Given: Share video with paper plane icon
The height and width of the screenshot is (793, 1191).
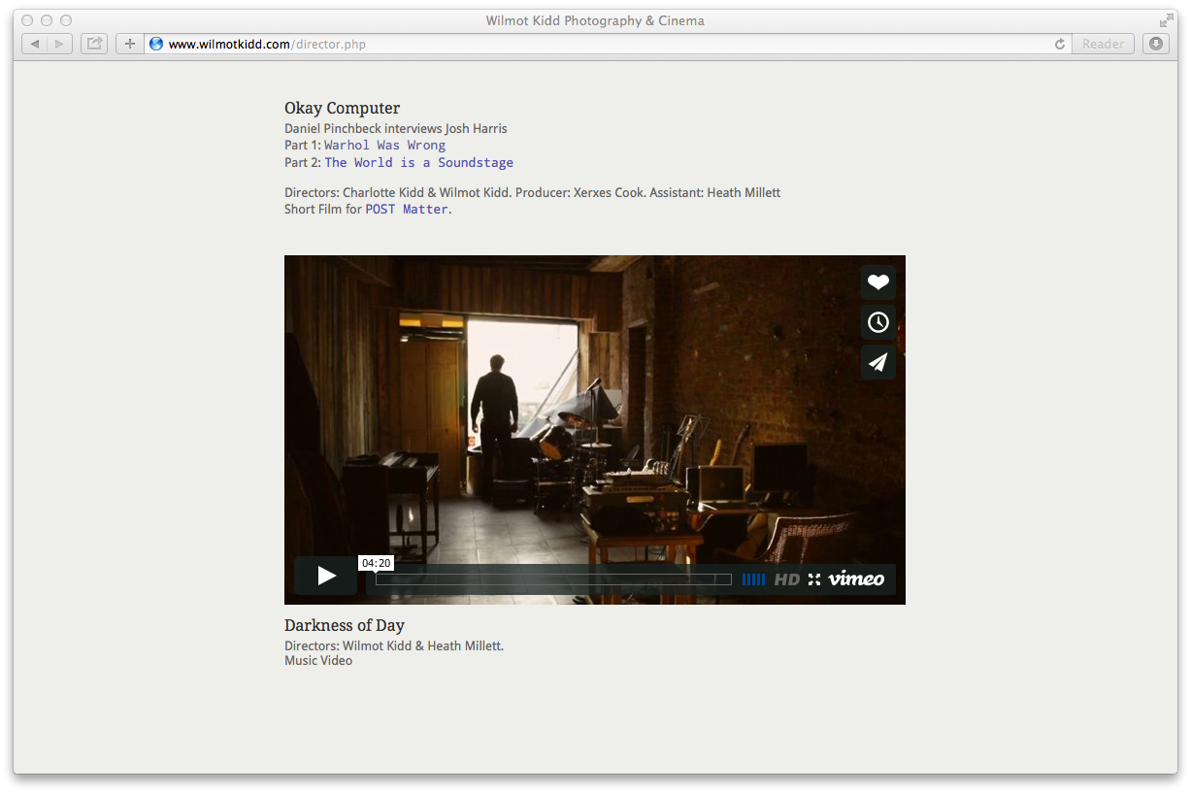Looking at the screenshot, I should (x=877, y=362).
